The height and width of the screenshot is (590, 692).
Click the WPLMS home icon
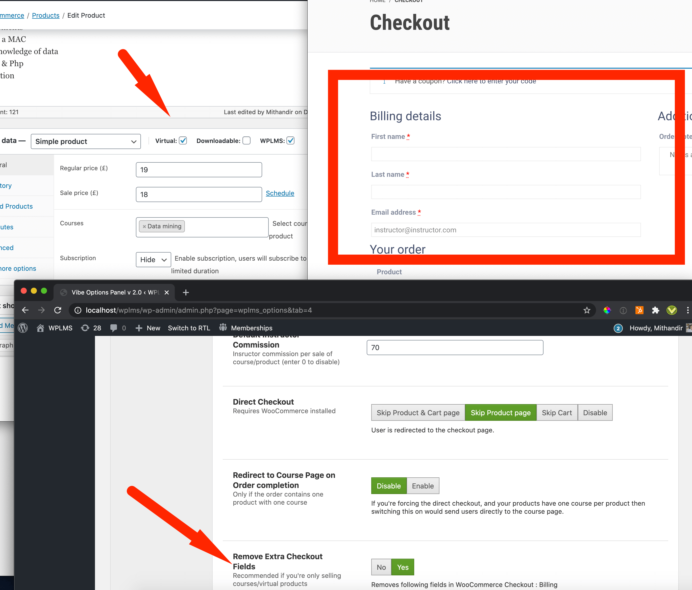pos(40,328)
